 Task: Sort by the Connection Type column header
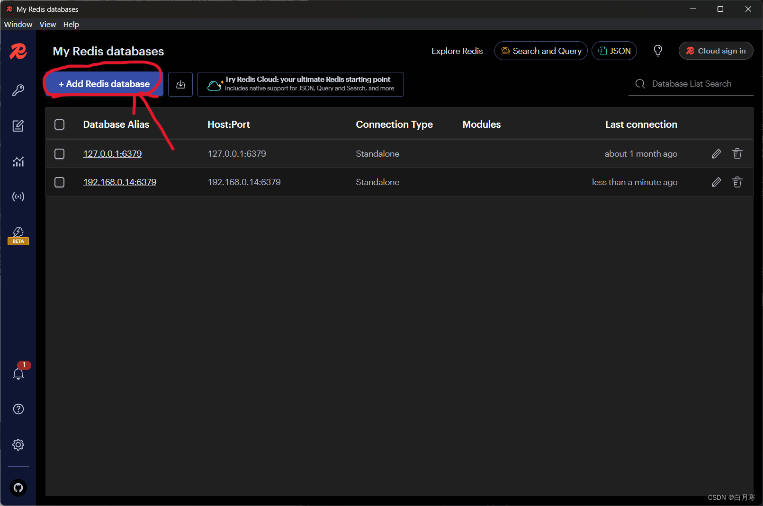point(395,124)
